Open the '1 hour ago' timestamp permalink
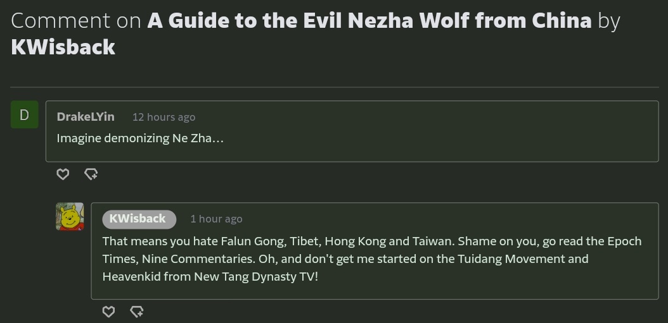 pyautogui.click(x=216, y=219)
